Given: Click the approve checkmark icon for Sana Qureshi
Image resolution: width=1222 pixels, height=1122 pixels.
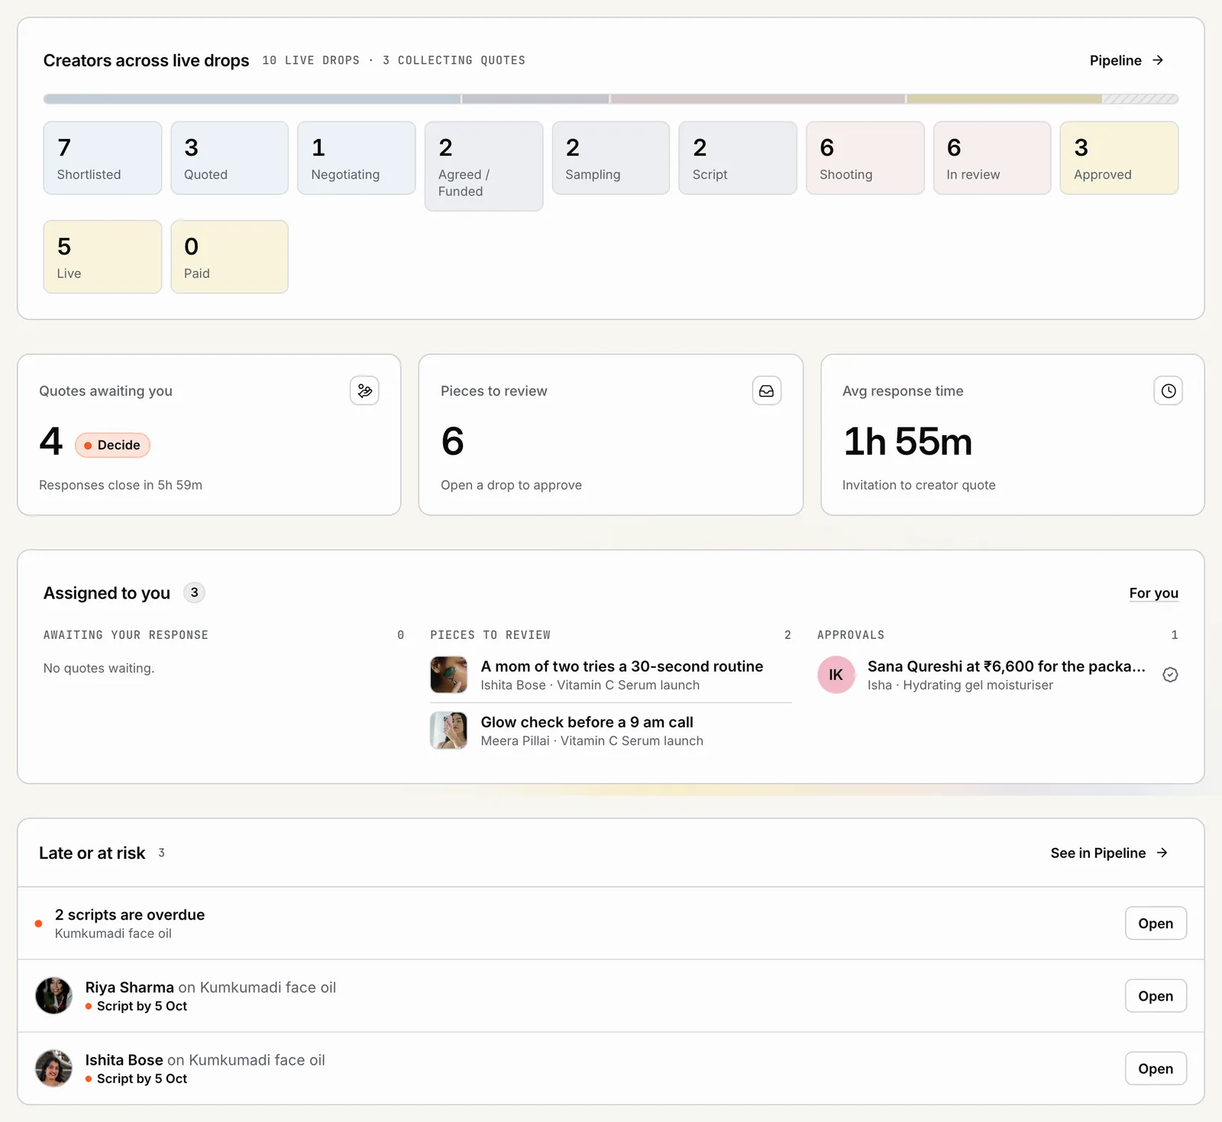Looking at the screenshot, I should 1170,675.
